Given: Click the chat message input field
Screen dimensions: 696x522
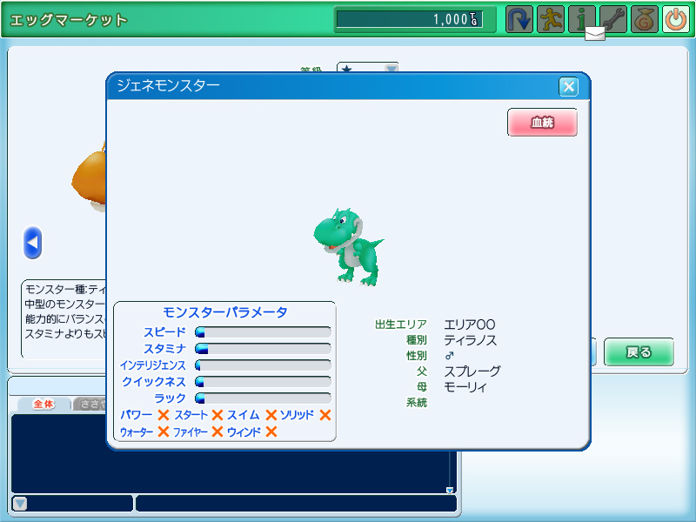Looking at the screenshot, I should coord(296,504).
